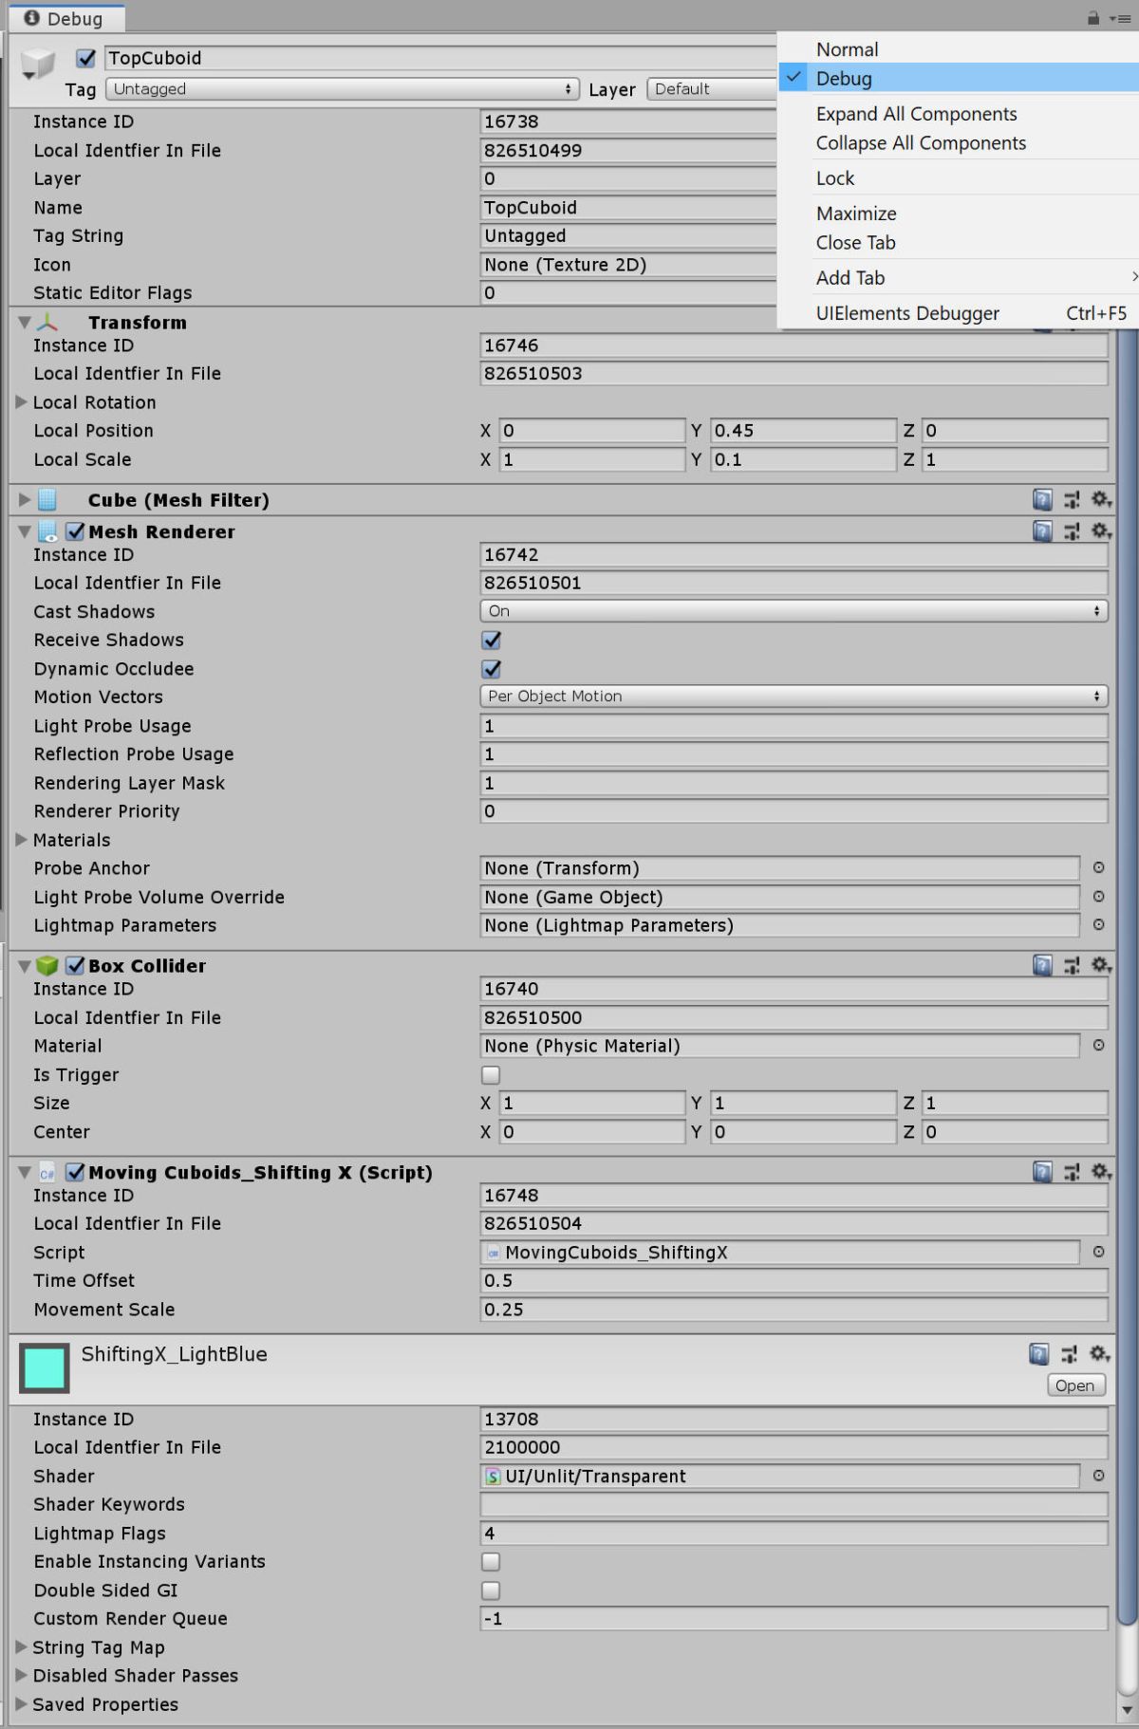Expand Disabled Shader Passes foldout
The height and width of the screenshot is (1729, 1139).
click(x=21, y=1675)
